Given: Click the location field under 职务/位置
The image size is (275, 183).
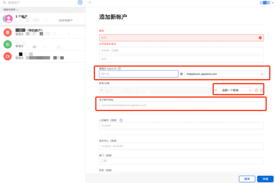Looking at the screenshot, I should click(156, 90).
